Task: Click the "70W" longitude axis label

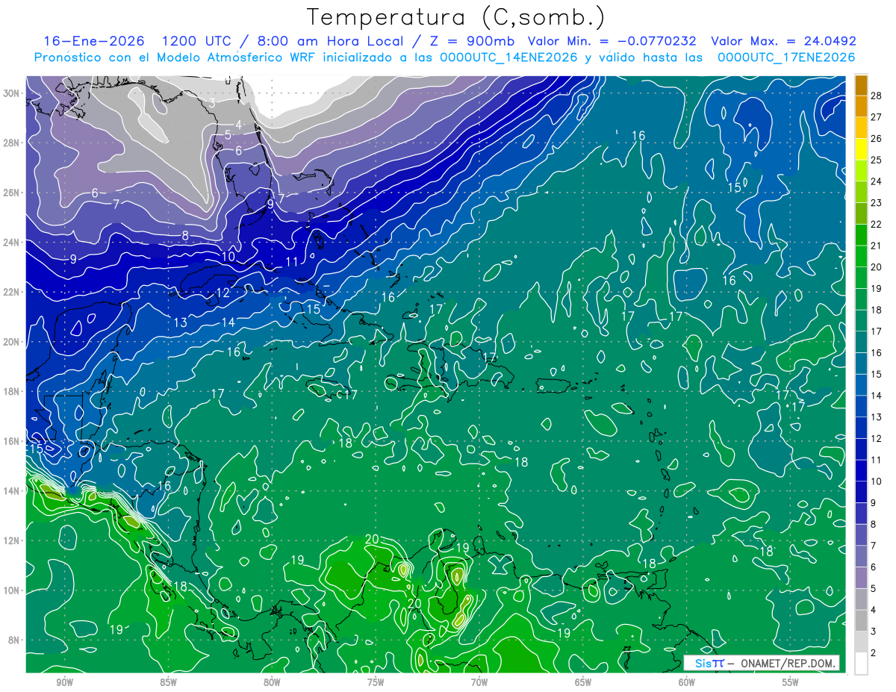Action: coord(479,682)
